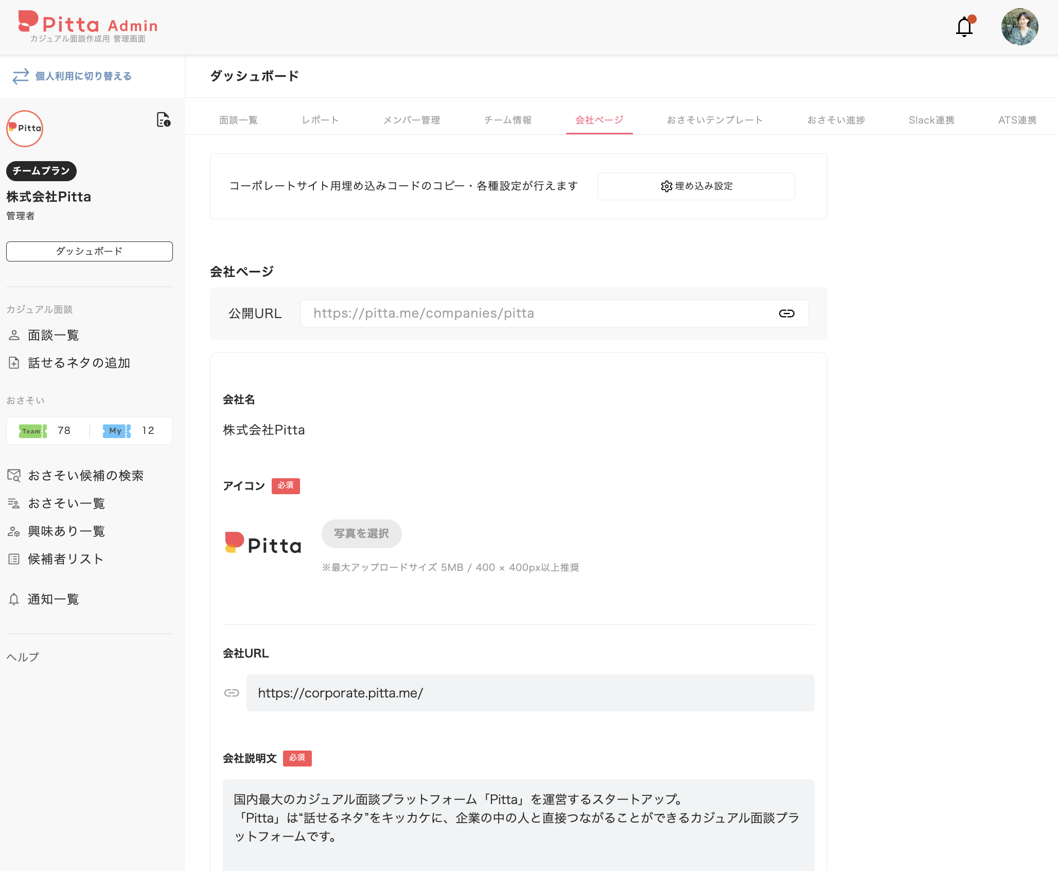Click the gear icon on 埋め込み設定
Viewport: 1058px width, 871px height.
tap(666, 186)
